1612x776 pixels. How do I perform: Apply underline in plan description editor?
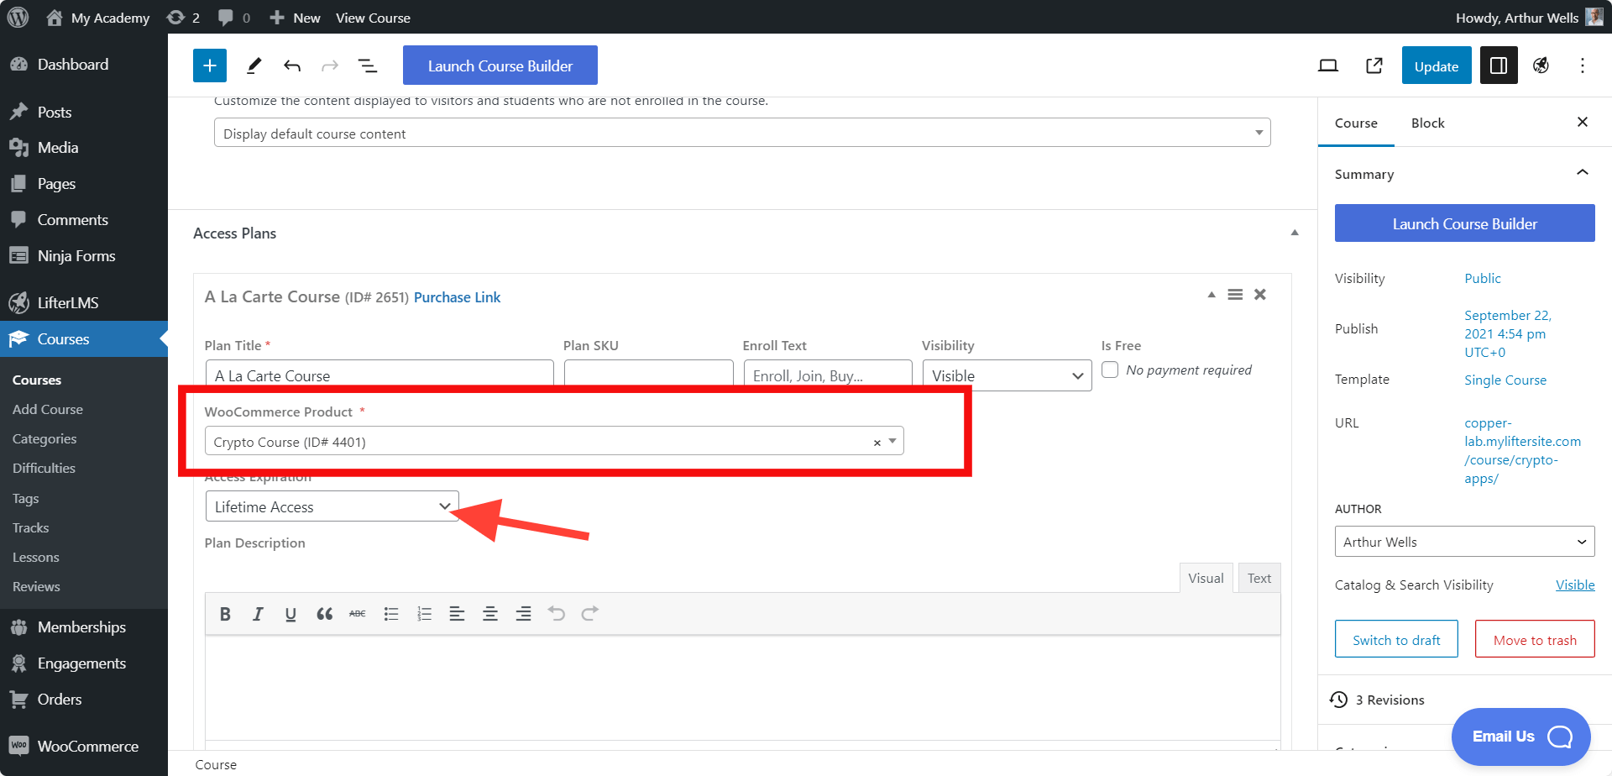coord(290,614)
